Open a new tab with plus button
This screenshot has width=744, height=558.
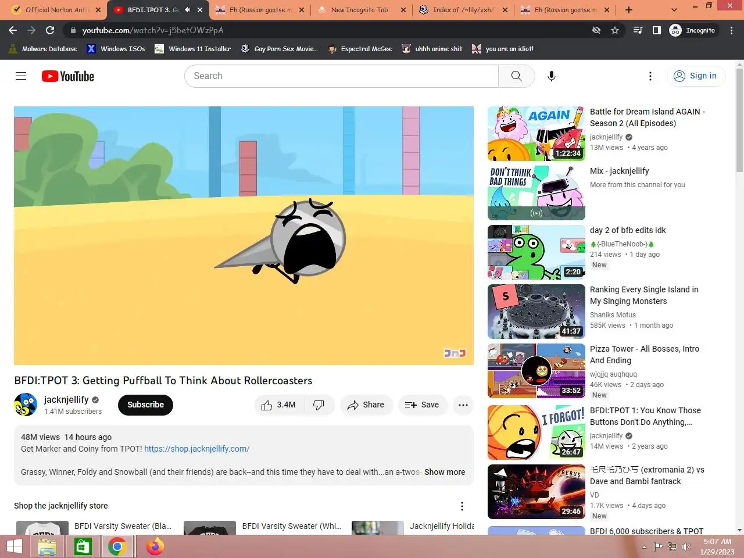629,10
